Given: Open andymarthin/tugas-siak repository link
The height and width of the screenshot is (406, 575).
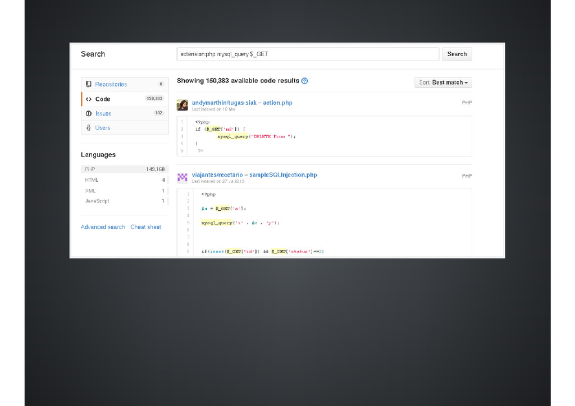Looking at the screenshot, I should [x=224, y=103].
